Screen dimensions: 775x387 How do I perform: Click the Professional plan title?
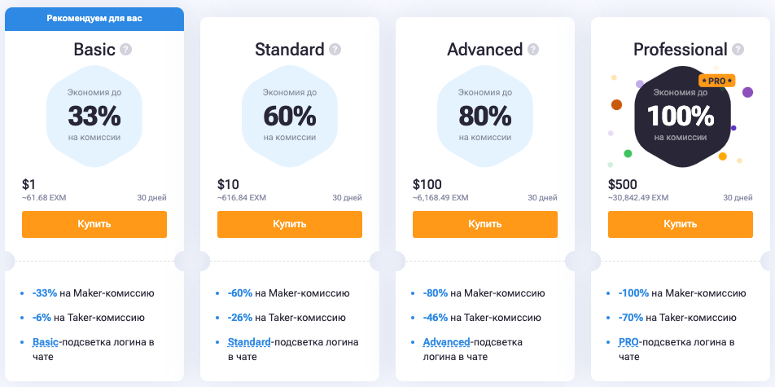tap(680, 50)
